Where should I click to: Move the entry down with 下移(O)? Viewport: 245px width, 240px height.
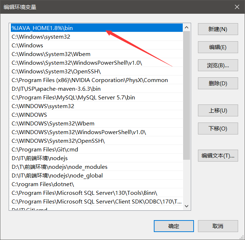[218, 129]
